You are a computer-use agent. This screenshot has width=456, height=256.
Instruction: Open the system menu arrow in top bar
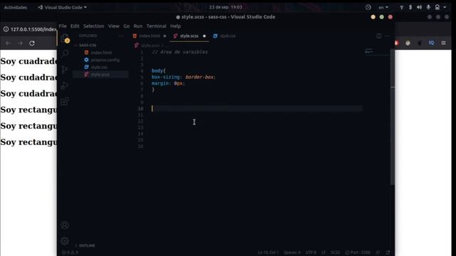click(x=445, y=7)
